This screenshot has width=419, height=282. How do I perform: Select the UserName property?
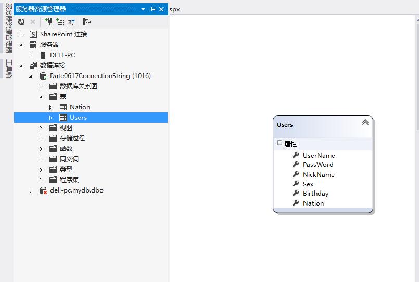[319, 155]
